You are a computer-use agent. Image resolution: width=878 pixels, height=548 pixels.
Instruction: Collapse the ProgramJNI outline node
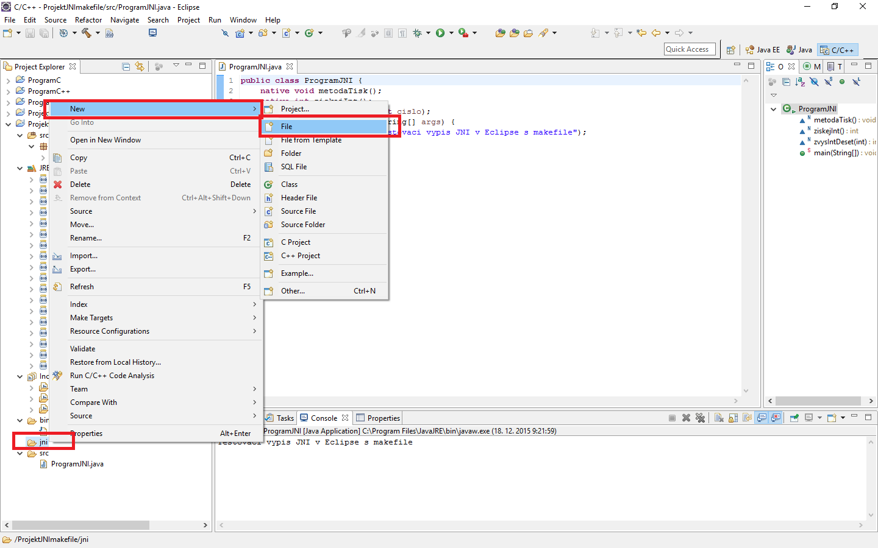pos(773,108)
